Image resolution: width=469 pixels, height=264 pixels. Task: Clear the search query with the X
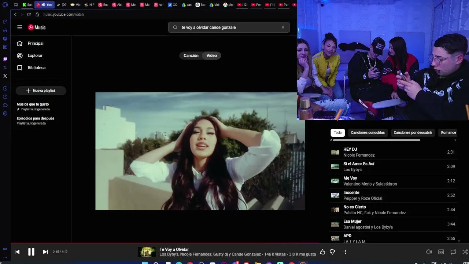tap(283, 27)
